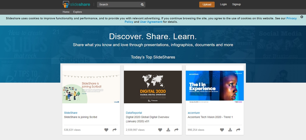The image size is (306, 140).
Task: Open the Digital 2020 overview thumbnail
Action: pyautogui.click(x=153, y=87)
